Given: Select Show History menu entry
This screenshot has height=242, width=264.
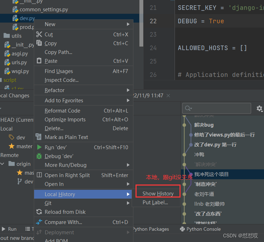Looking at the screenshot, I should click(x=158, y=194).
